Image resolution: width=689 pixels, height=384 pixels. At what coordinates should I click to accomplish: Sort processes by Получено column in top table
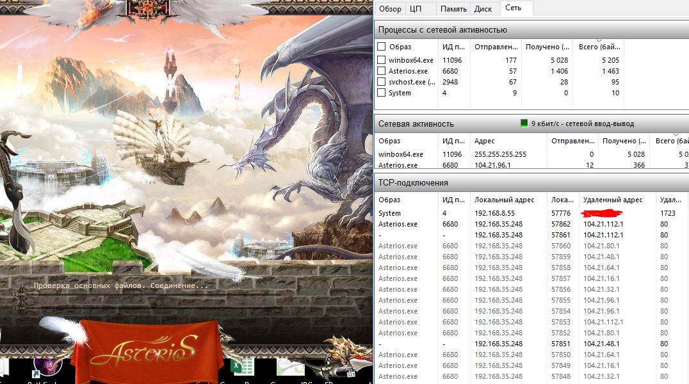547,47
